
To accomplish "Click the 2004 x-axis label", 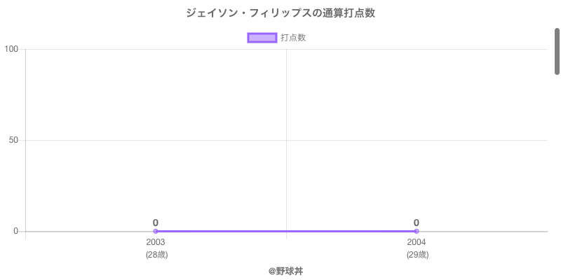I will pyautogui.click(x=417, y=242).
